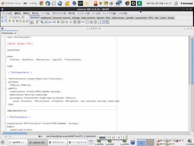Click the scroll right arrow of editor
Viewport: 194px width, 146px height.
[189, 133]
